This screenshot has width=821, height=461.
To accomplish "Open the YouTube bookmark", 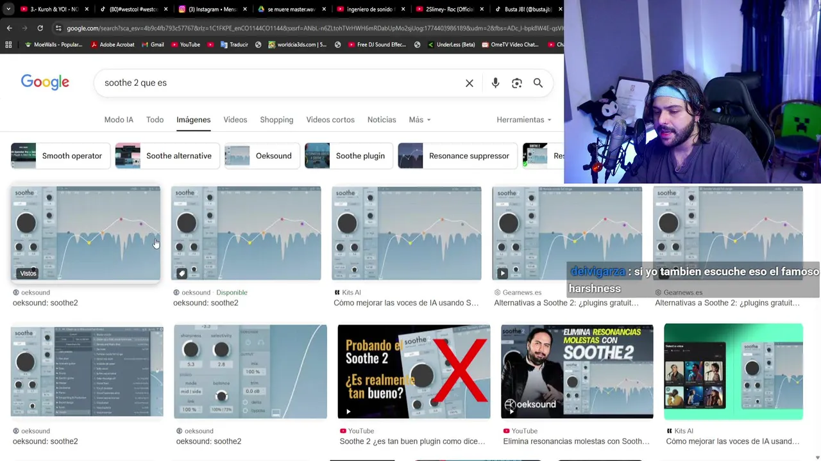I will (185, 45).
